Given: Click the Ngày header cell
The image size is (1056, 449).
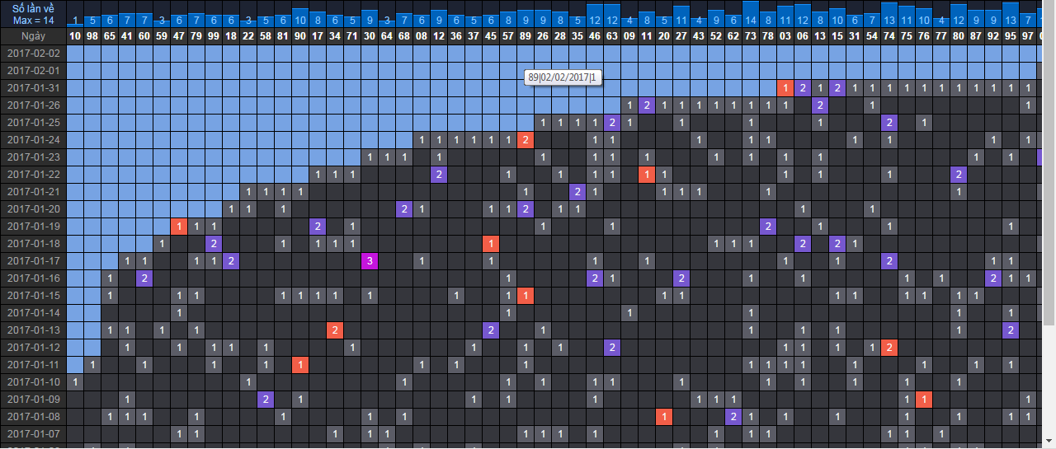Looking at the screenshot, I should 33,36.
